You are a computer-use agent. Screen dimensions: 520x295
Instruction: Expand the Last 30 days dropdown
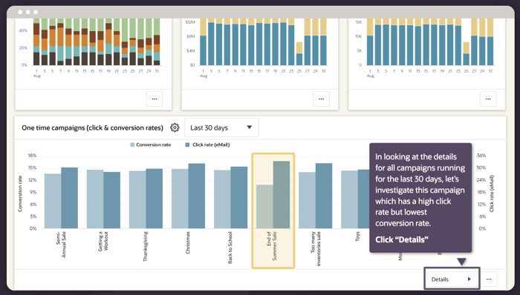tap(221, 127)
